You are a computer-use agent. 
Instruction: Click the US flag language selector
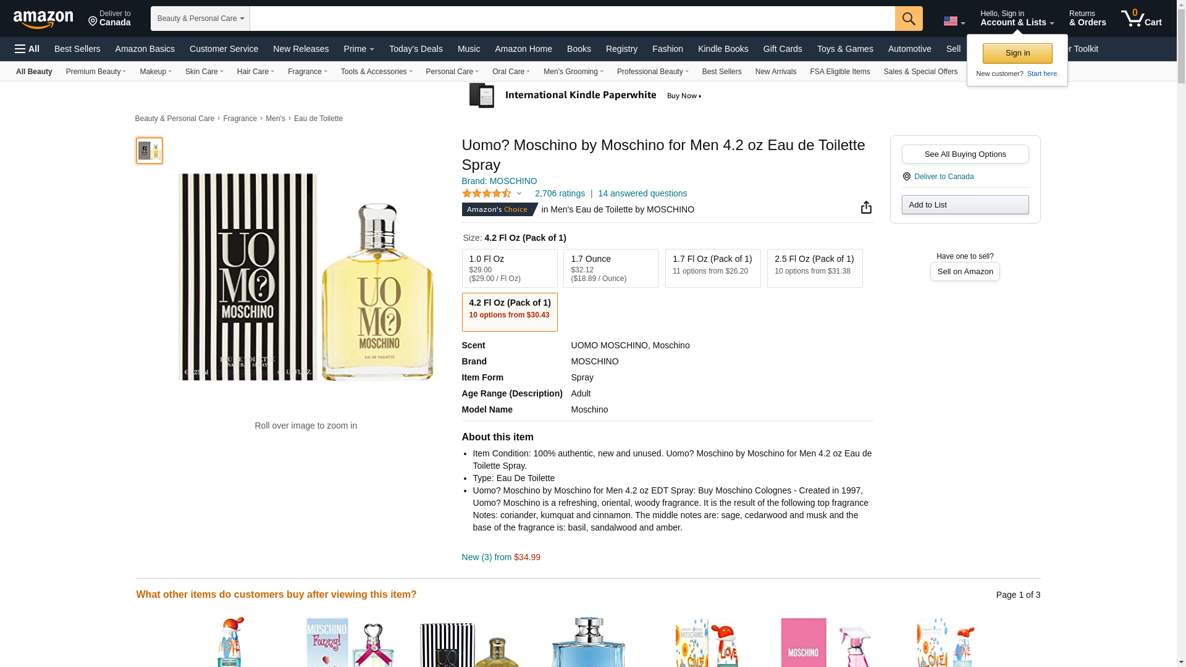click(x=954, y=21)
